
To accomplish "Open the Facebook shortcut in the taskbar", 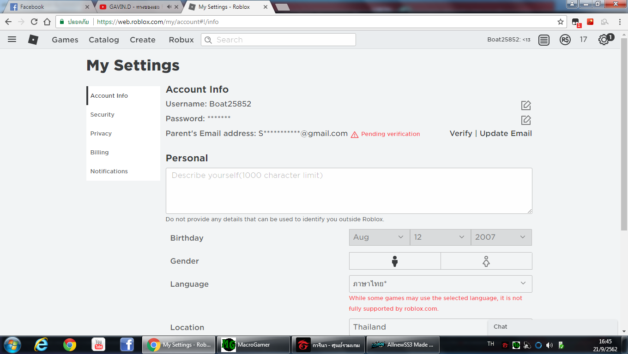I will click(127, 345).
